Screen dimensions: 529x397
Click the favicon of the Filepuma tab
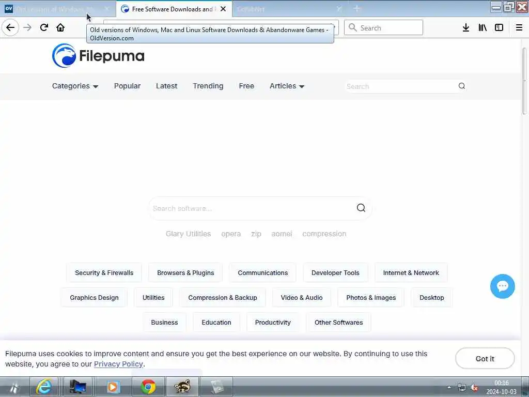tap(125, 9)
